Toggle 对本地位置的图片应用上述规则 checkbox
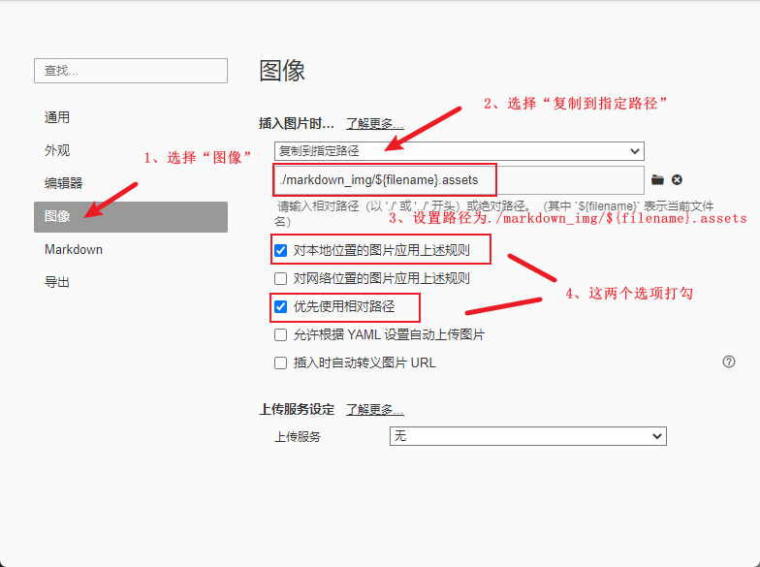Viewport: 760px width, 567px height. (x=281, y=250)
